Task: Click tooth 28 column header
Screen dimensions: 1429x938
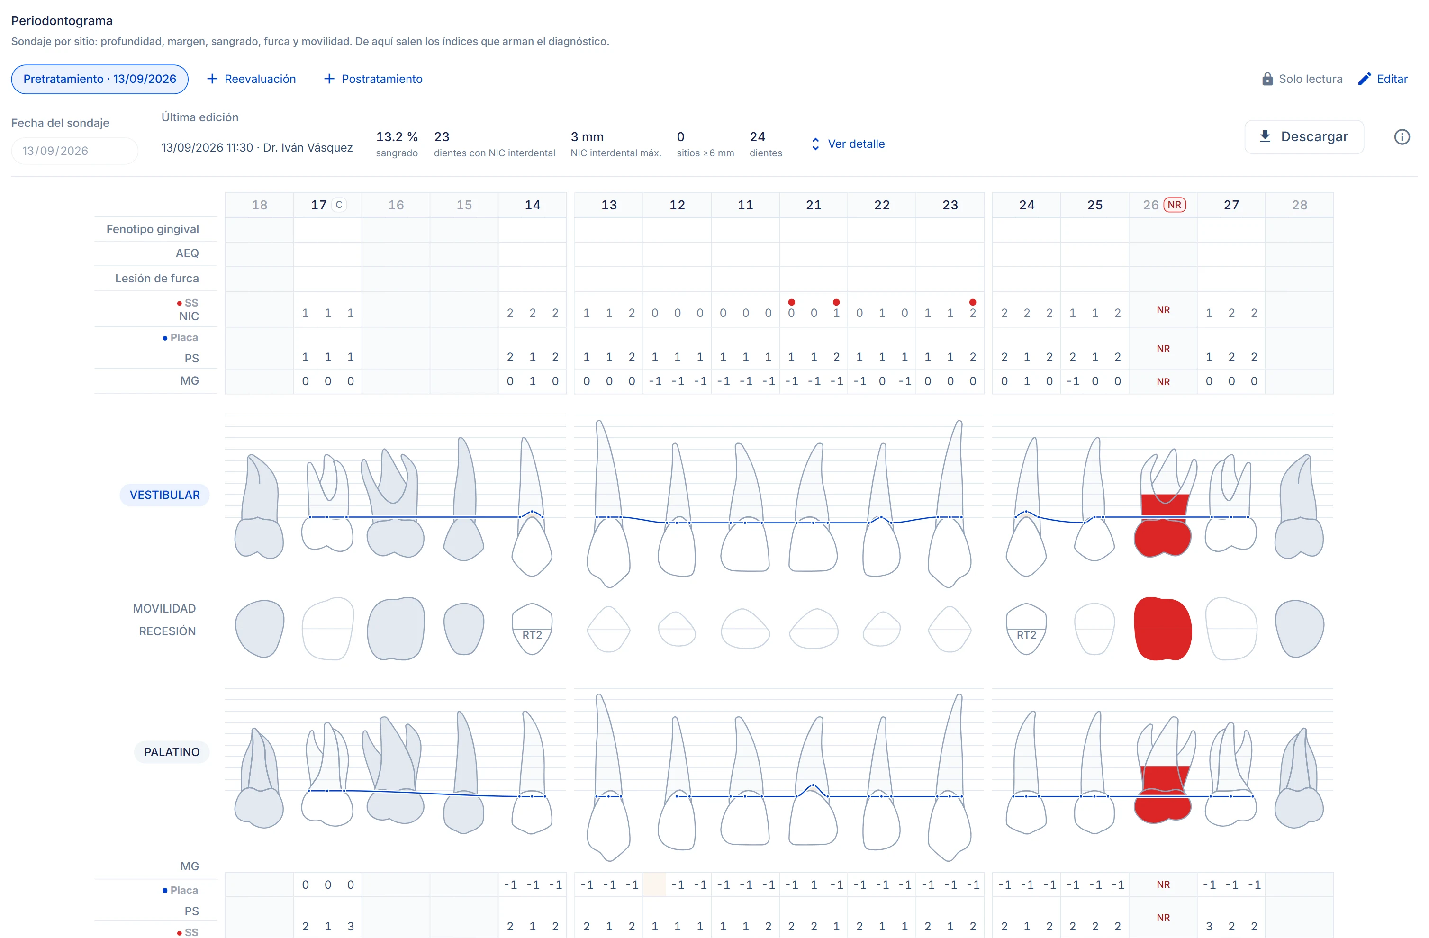Action: click(1299, 205)
